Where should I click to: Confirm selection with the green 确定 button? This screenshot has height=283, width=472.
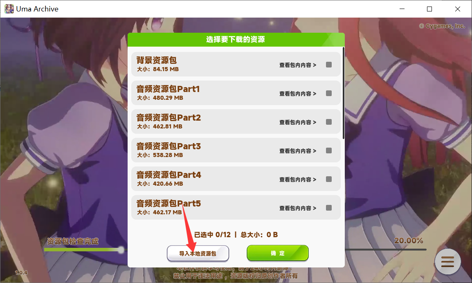point(278,253)
